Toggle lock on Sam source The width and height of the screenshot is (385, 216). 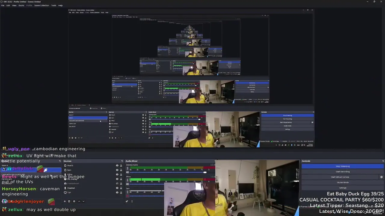tap(121, 170)
